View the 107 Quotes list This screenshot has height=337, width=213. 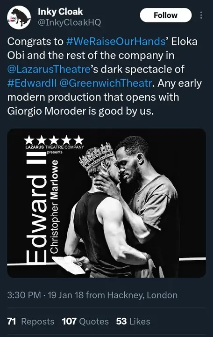tap(85, 322)
